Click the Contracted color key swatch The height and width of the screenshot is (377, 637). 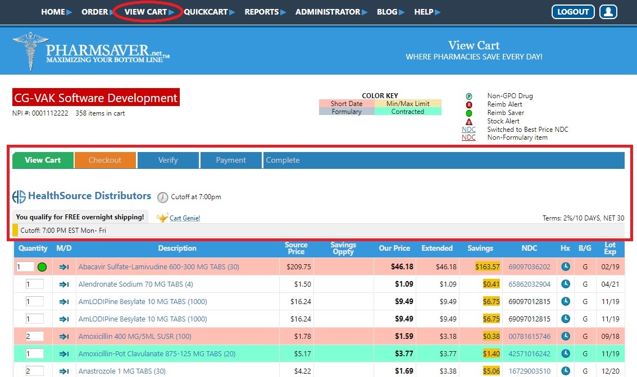coord(408,111)
